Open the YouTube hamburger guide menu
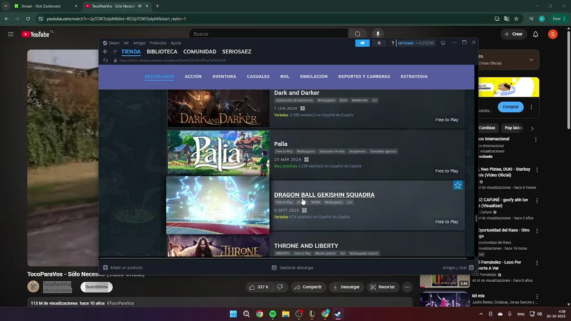The image size is (571, 321). tap(11, 34)
